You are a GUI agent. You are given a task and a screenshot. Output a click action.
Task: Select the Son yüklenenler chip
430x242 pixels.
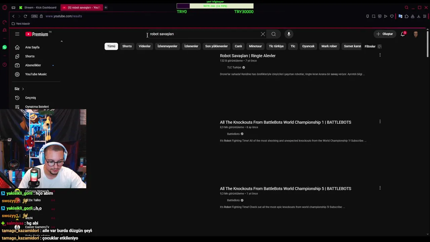tap(216, 46)
